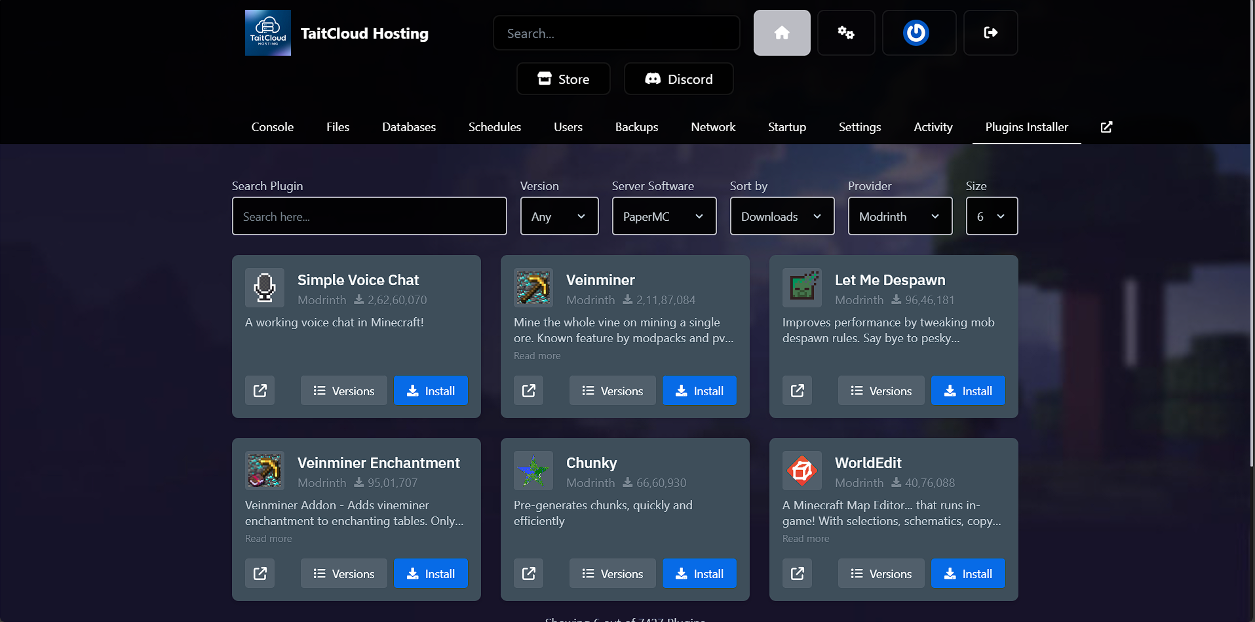Click the TaitCloud Hosting logo
This screenshot has width=1255, height=622.
[268, 33]
